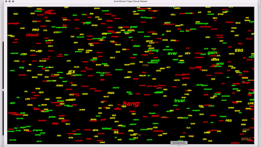Select the green word 'suprem'
Image resolution: width=261 pixels, height=147 pixels.
(x=15, y=53)
